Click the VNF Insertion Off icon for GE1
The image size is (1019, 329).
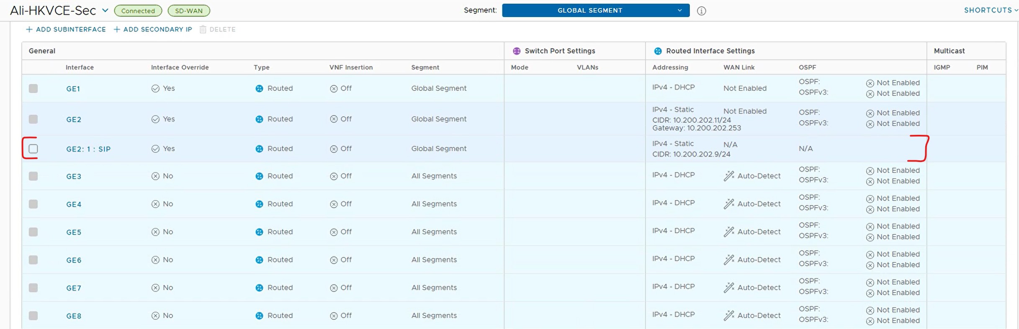334,89
